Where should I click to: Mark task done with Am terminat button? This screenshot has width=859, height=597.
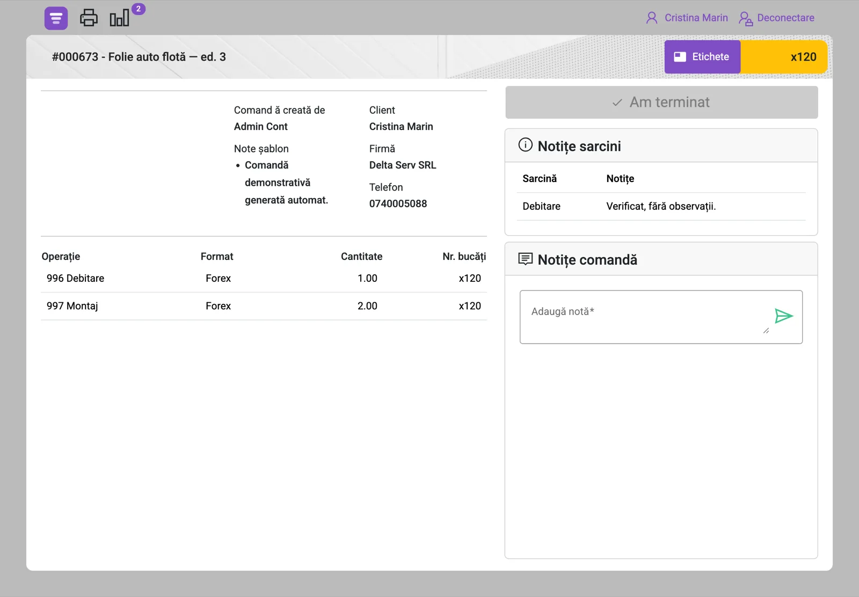coord(661,102)
